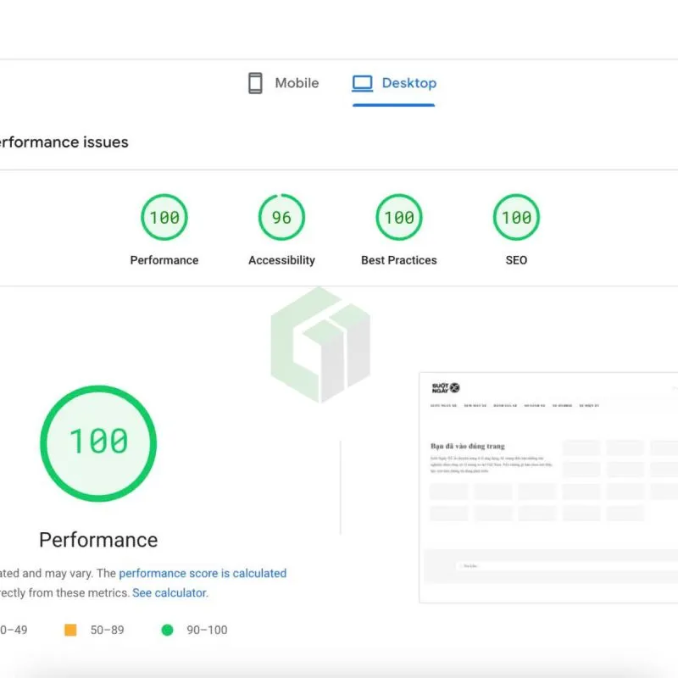Image resolution: width=678 pixels, height=678 pixels.
Task: Click the 'See calculator' link
Action: click(168, 592)
